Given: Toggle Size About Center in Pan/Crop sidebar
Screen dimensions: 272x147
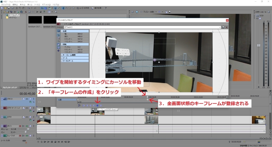Looking at the screenshot, I should tap(59, 48).
